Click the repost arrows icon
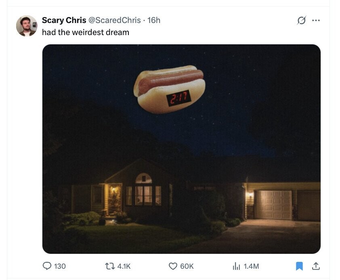This screenshot has height=280, width=340. pyautogui.click(x=110, y=266)
